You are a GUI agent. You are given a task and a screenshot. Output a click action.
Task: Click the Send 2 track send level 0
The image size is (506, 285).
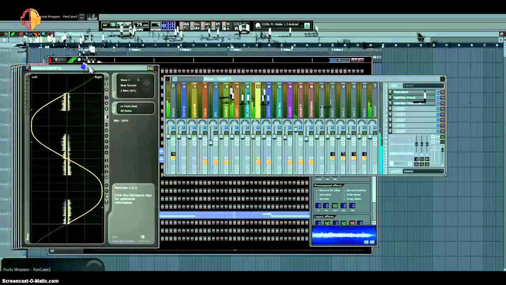tap(344, 154)
